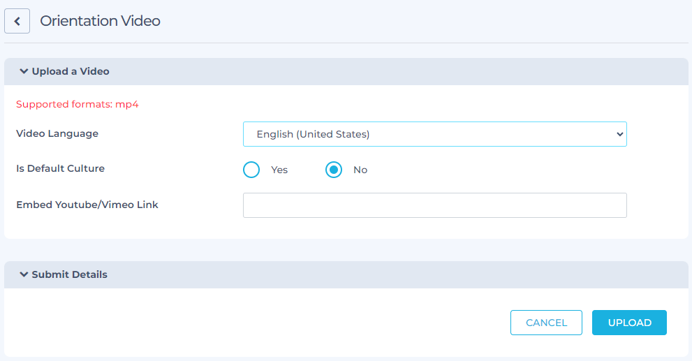The height and width of the screenshot is (361, 692).
Task: Click the Embed Youtube/Vimeo Link label
Action: (87, 205)
